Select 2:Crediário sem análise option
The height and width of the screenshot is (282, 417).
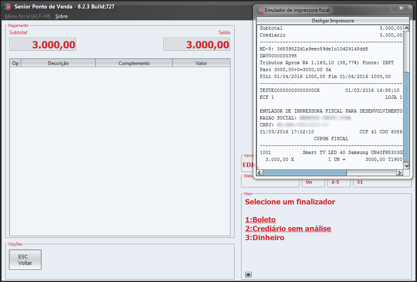[288, 228]
